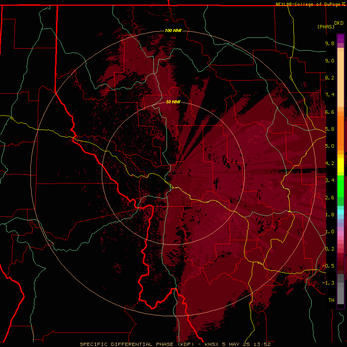Screen dimensions: 347x347
Task: Click the 8.2 scale value
Action: [x=330, y=77]
